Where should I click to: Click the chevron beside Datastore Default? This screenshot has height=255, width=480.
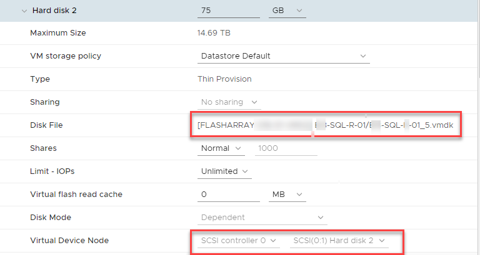coord(363,56)
